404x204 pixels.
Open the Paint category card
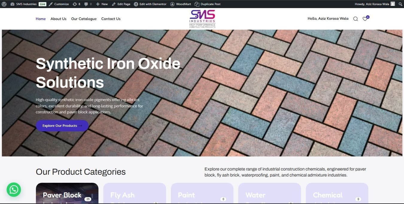202,193
